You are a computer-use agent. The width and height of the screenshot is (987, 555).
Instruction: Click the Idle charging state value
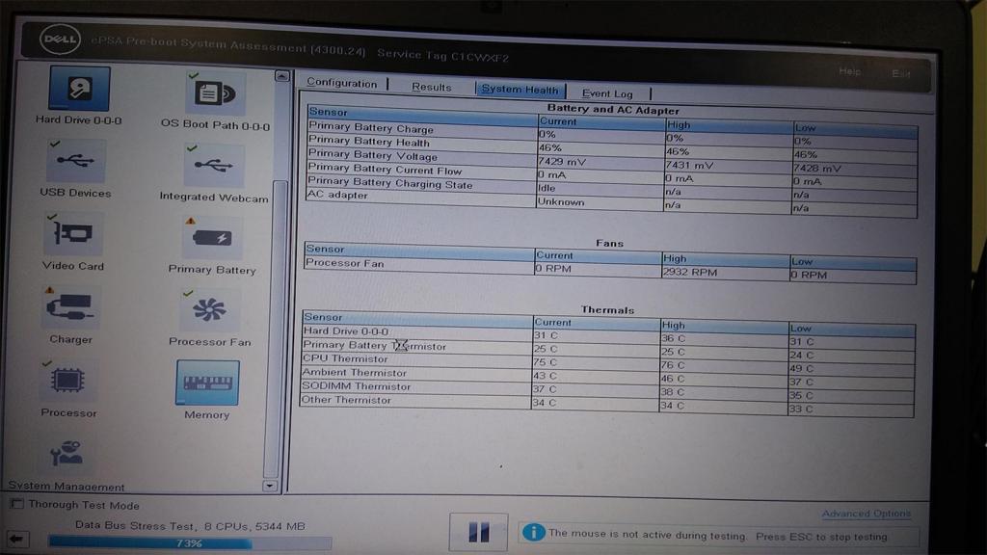(x=547, y=188)
